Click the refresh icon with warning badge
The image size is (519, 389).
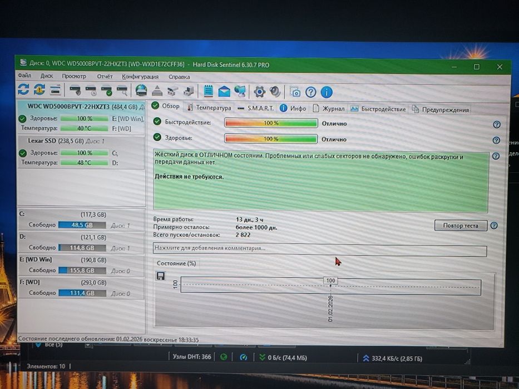[39, 89]
